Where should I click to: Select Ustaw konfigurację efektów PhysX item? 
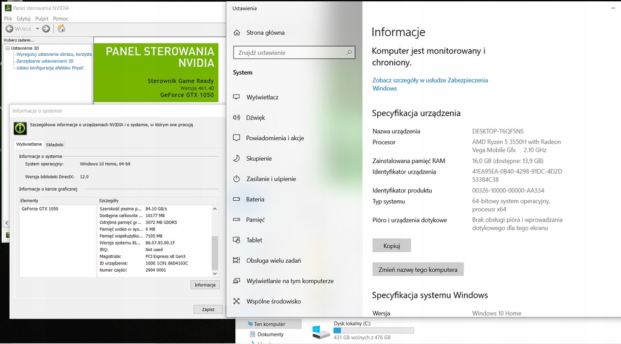click(50, 68)
